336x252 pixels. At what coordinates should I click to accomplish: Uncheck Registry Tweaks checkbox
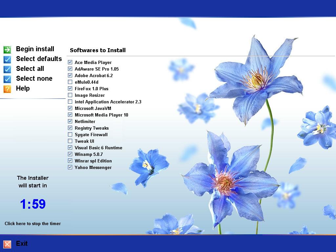[x=70, y=128]
